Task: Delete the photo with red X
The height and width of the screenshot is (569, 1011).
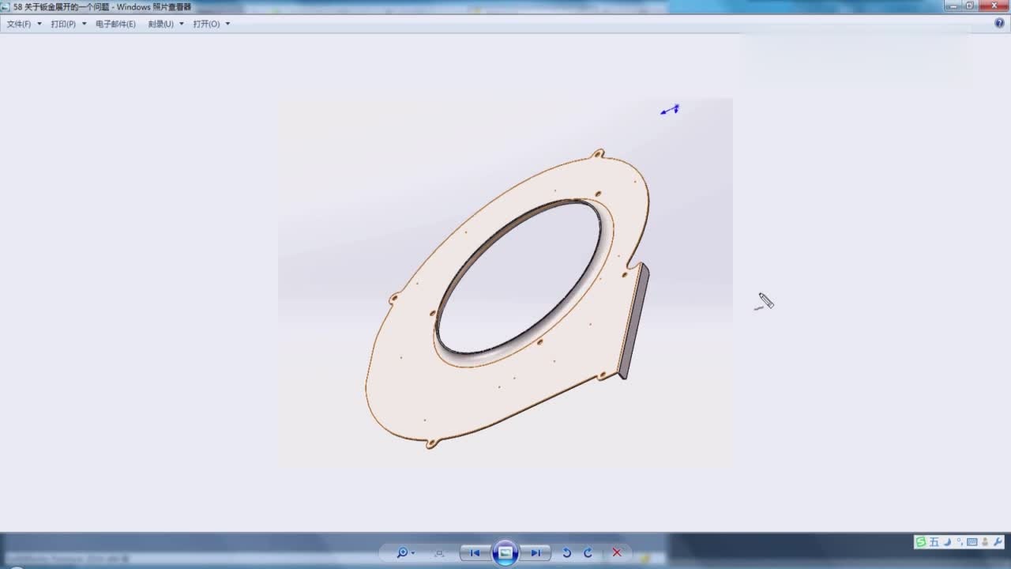Action: coord(617,553)
